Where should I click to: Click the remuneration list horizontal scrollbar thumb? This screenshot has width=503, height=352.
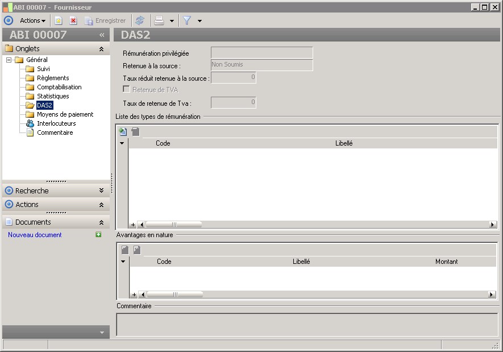(174, 225)
